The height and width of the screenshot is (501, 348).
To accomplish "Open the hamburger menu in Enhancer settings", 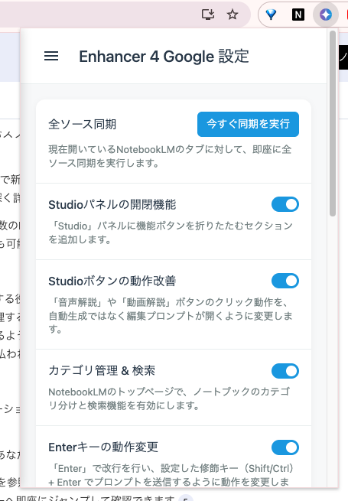I will click(x=51, y=57).
